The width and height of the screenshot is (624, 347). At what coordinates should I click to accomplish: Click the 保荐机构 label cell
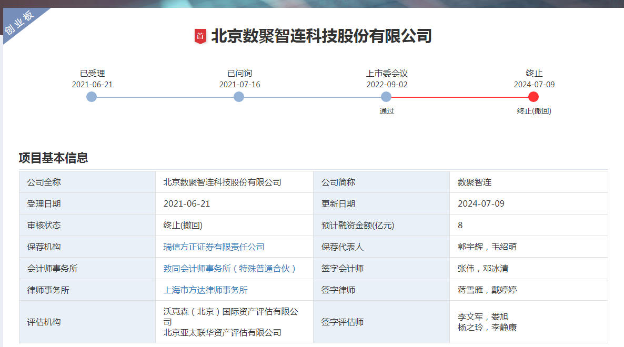[x=87, y=247]
